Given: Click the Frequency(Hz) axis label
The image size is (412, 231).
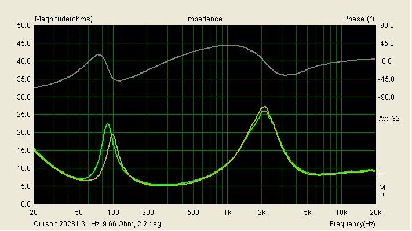Looking at the screenshot, I should 352,224.
